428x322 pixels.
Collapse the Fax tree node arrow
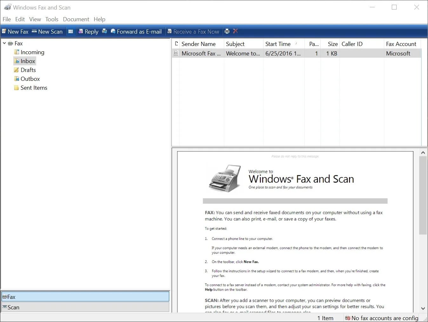(x=4, y=43)
